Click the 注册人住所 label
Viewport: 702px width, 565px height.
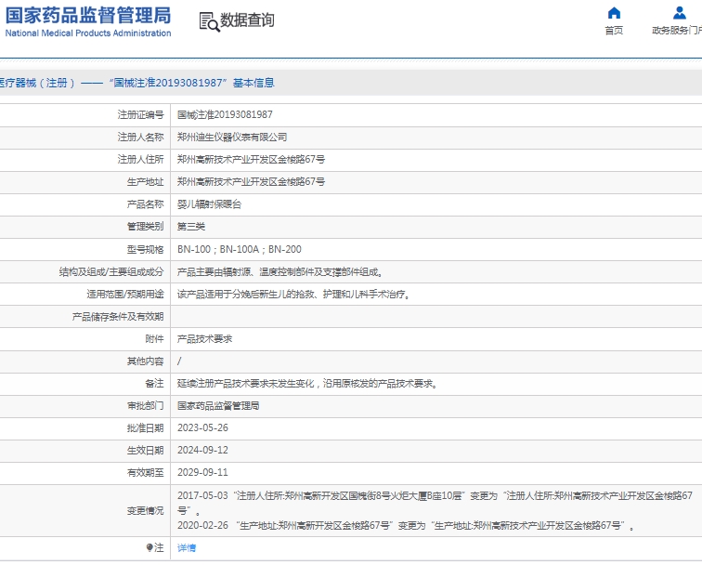(x=140, y=160)
